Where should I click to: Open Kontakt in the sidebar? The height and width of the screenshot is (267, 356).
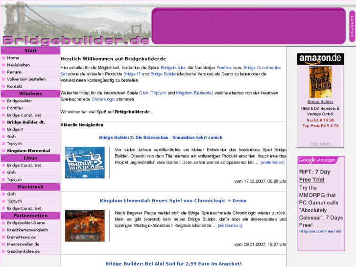click(15, 86)
